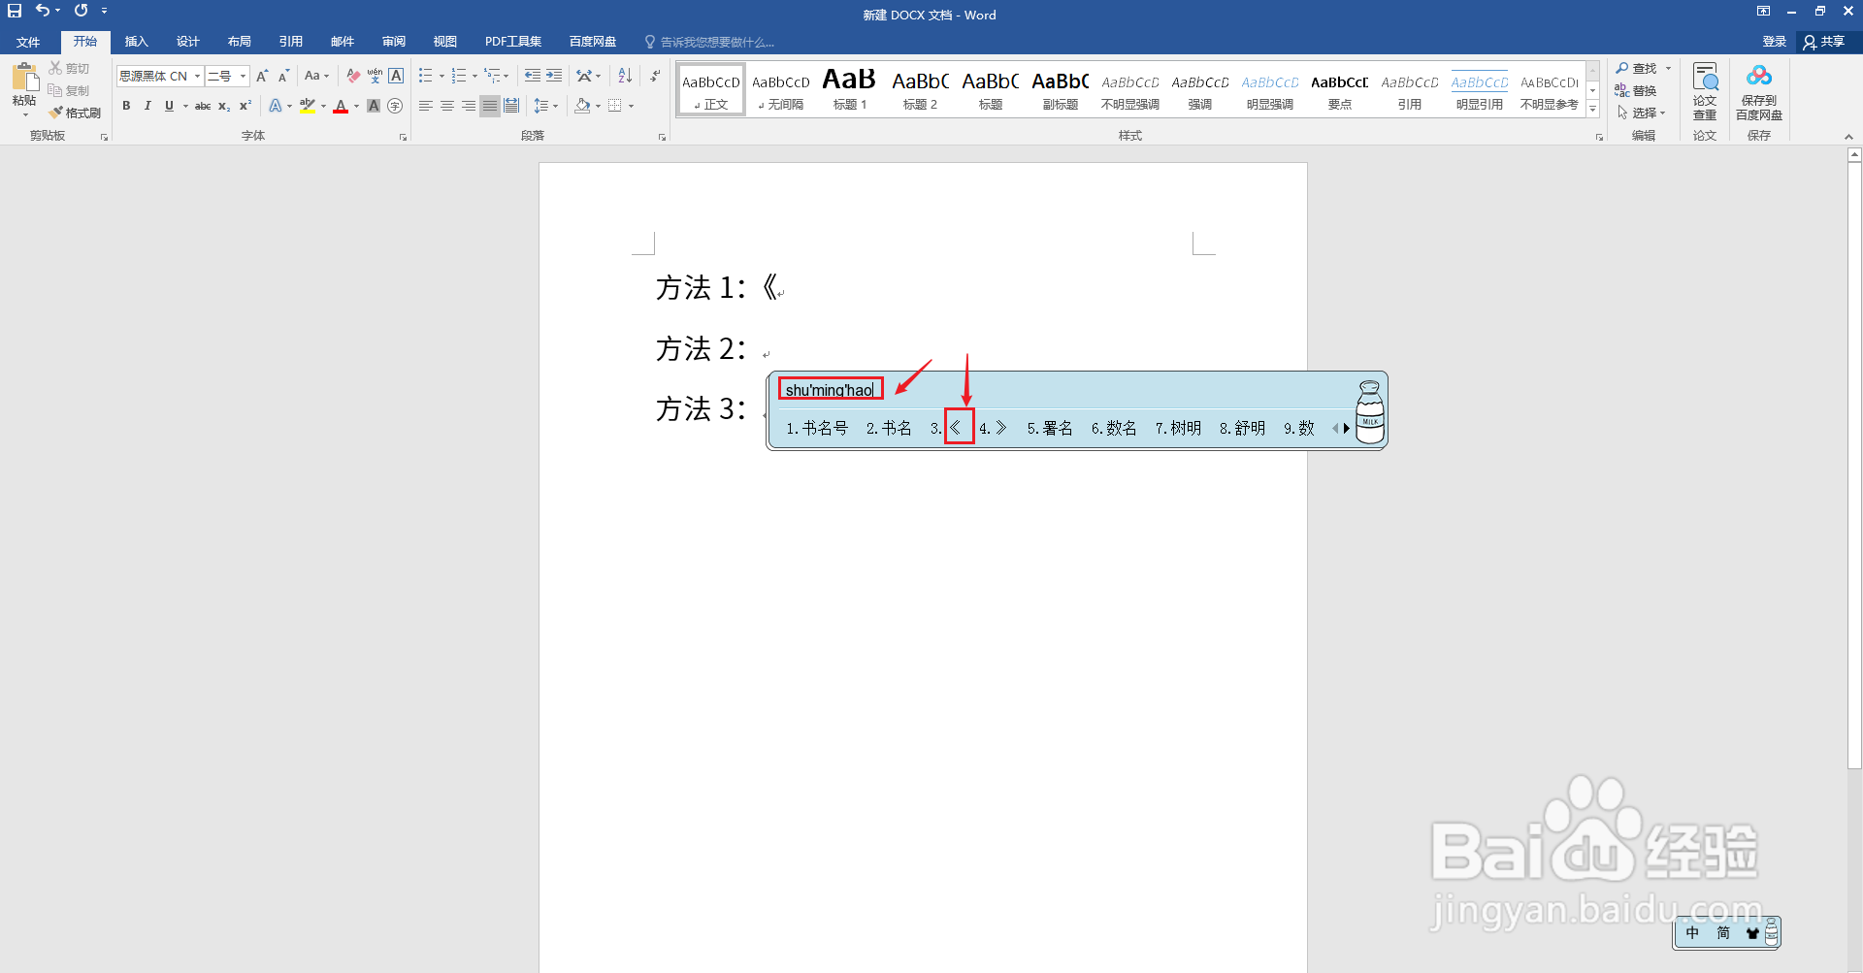
Task: Toggle justify alignment
Action: pyautogui.click(x=490, y=106)
